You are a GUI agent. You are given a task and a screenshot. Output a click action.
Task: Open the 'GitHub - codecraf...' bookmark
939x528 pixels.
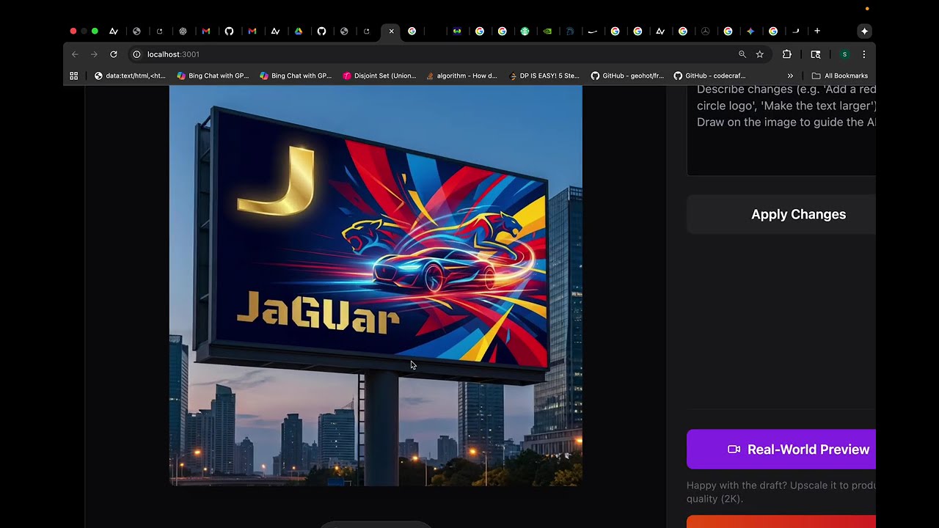709,76
